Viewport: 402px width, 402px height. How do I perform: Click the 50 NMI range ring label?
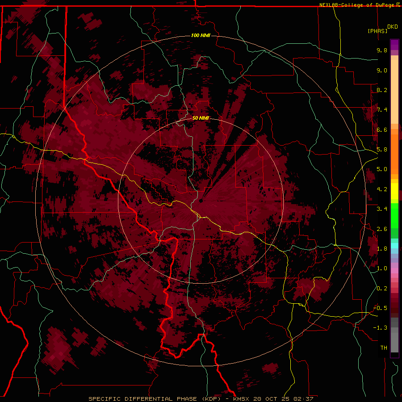pos(201,118)
